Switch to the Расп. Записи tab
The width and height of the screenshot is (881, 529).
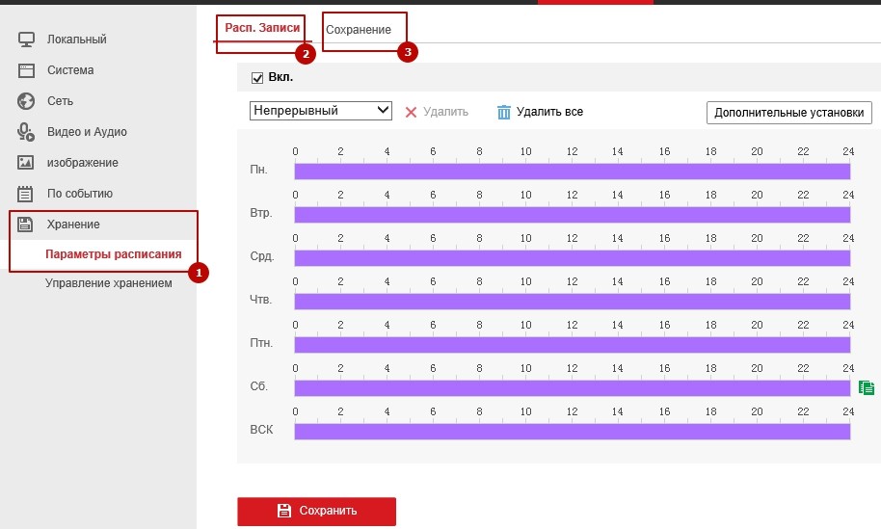click(x=256, y=28)
